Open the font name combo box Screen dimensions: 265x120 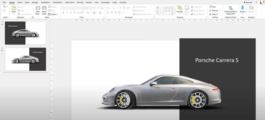pyautogui.click(x=74, y=8)
